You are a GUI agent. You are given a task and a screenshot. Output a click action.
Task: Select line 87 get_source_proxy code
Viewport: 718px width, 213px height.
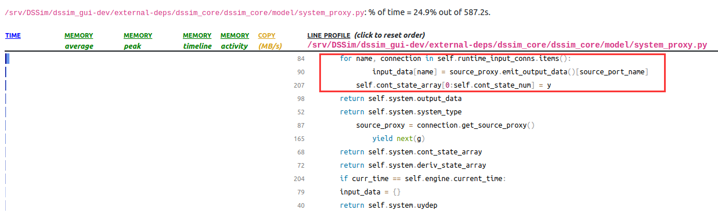click(x=445, y=125)
